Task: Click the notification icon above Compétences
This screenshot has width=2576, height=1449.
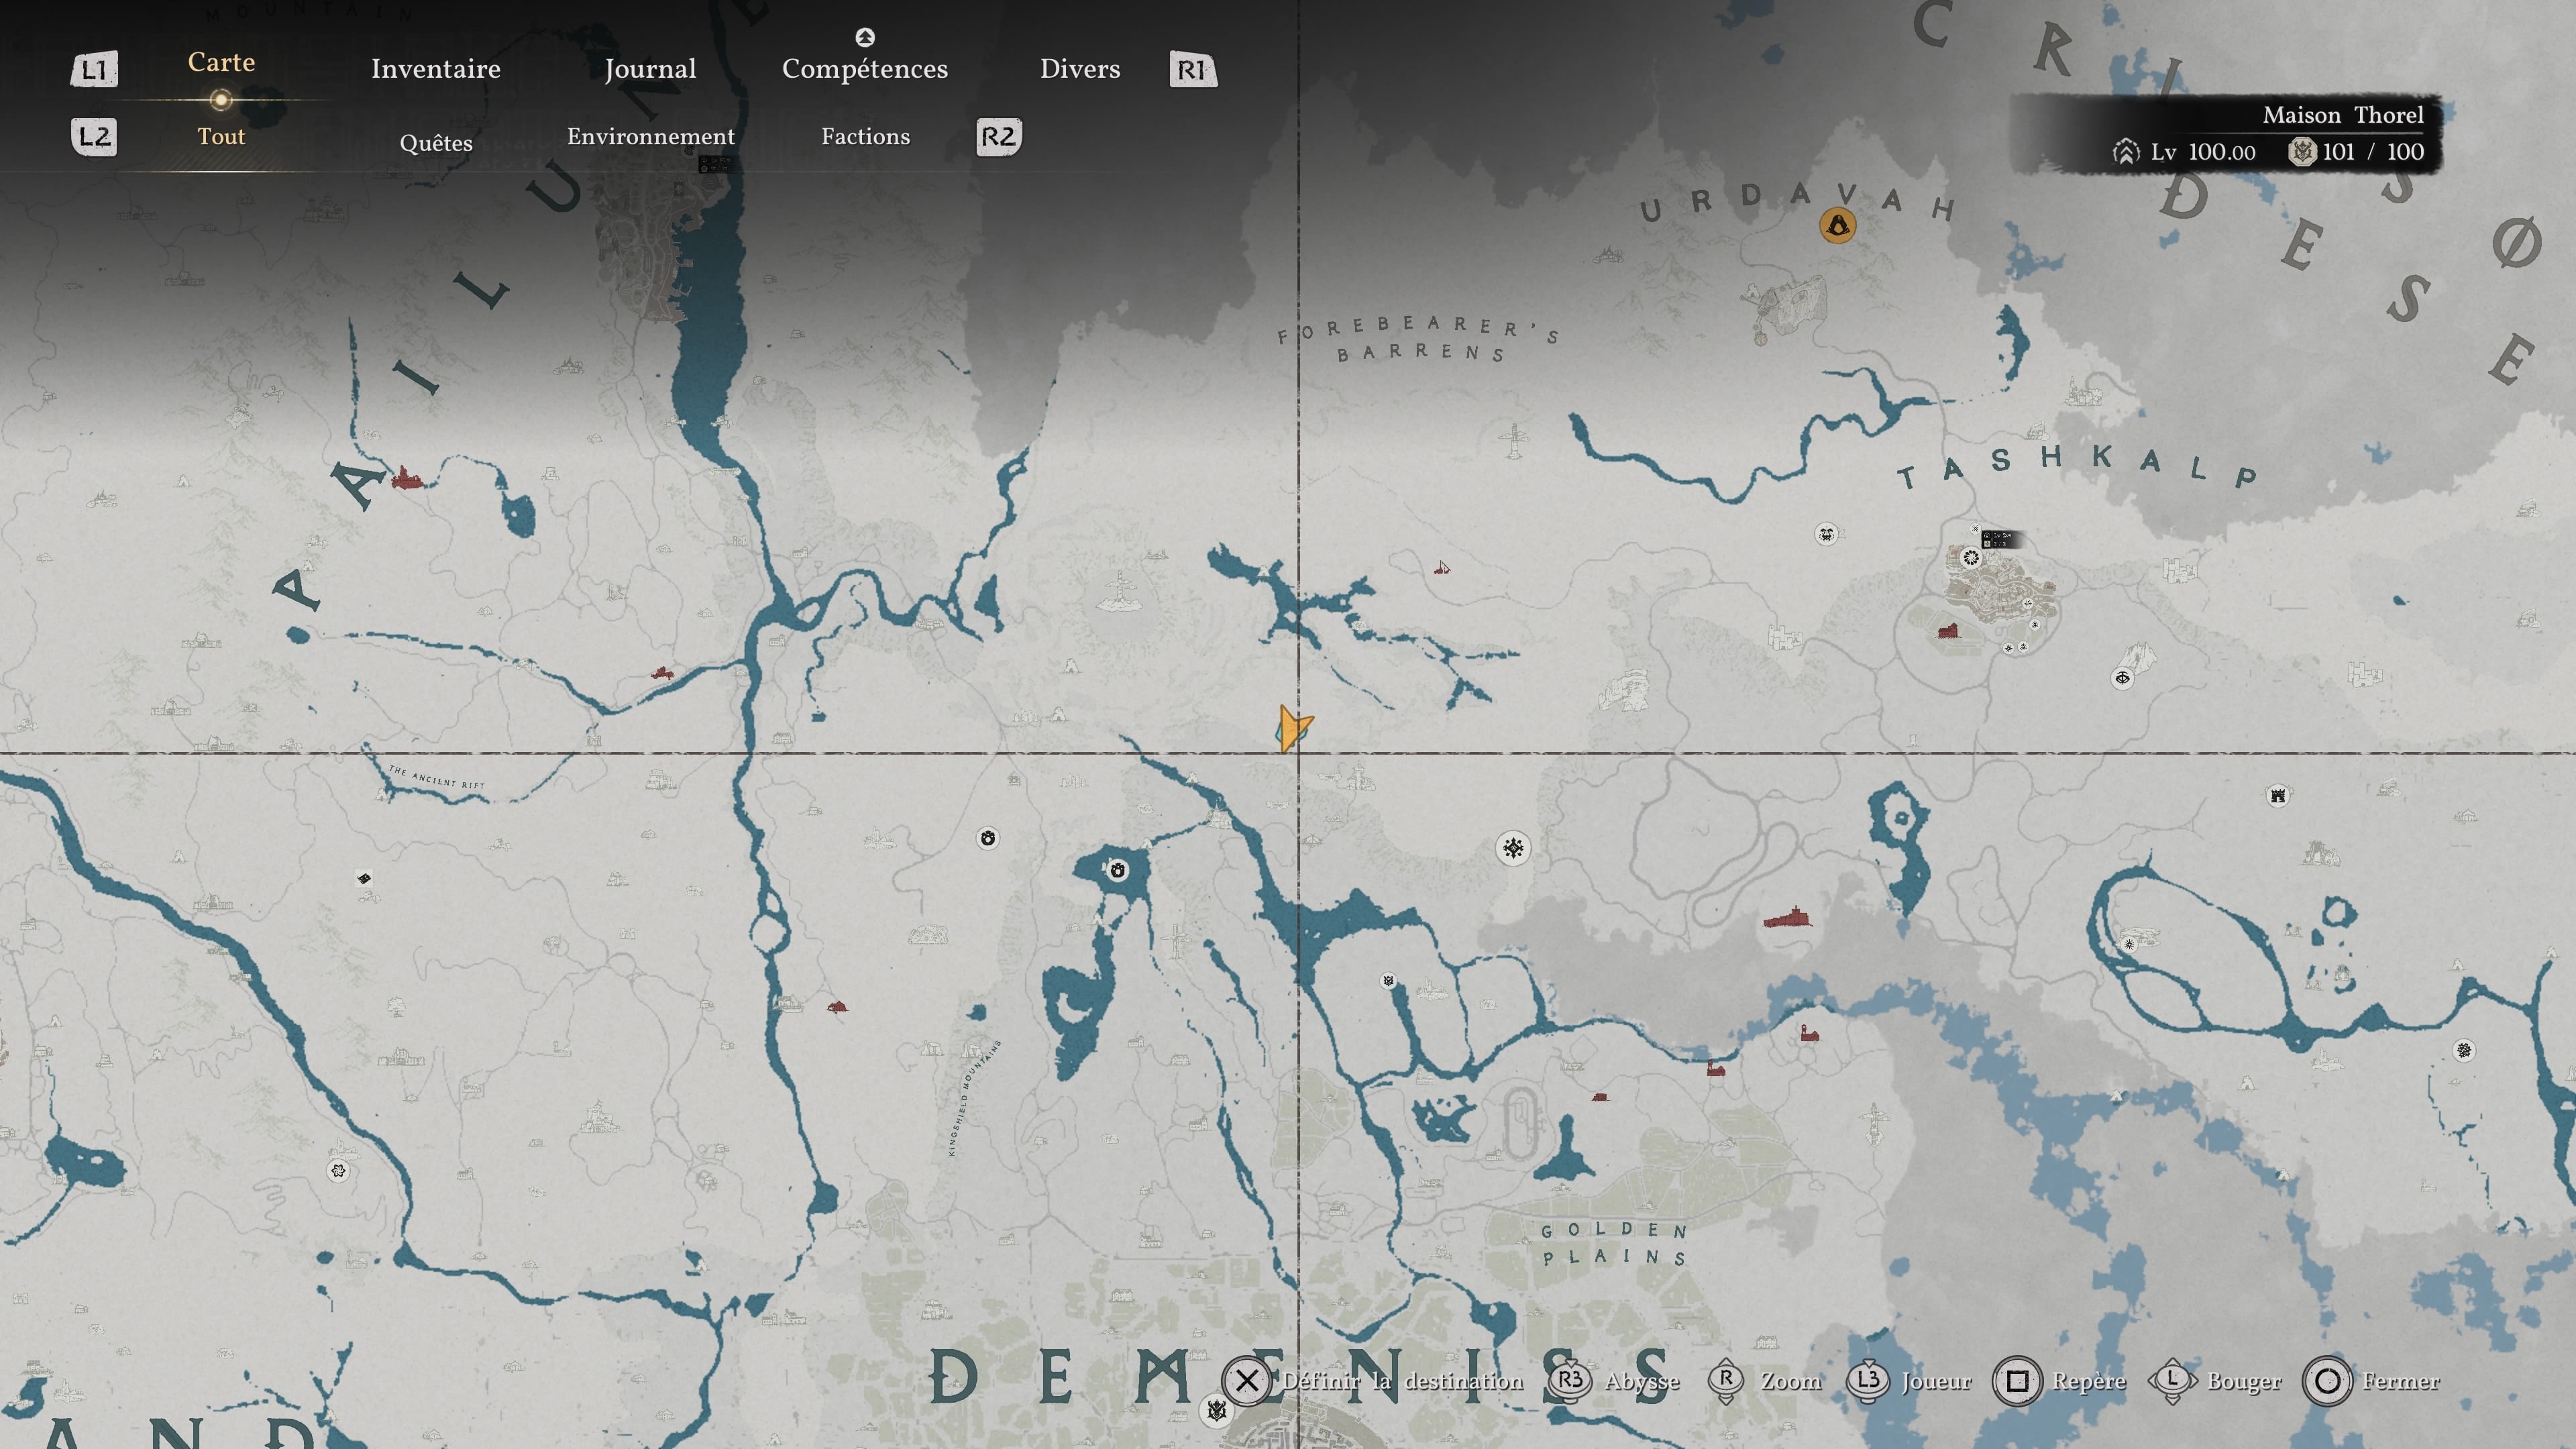Action: [x=865, y=37]
